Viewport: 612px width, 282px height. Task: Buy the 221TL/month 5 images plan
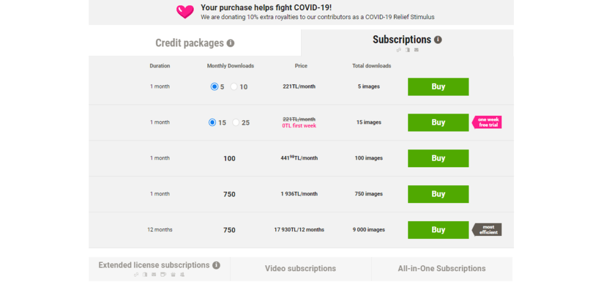pyautogui.click(x=438, y=87)
